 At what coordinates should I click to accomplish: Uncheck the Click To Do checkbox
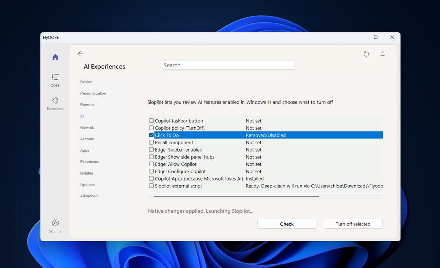click(x=151, y=135)
